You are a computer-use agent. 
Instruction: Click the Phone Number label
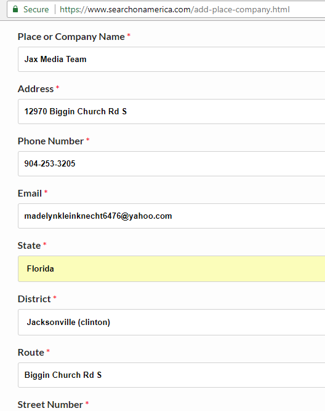coord(50,141)
